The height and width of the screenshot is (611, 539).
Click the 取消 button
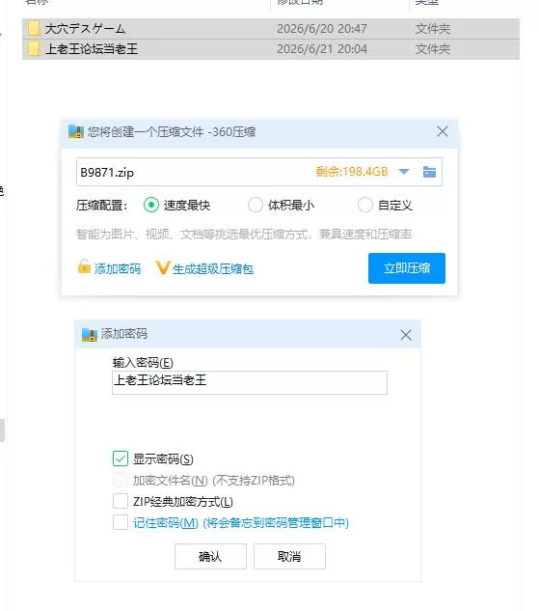(x=289, y=556)
